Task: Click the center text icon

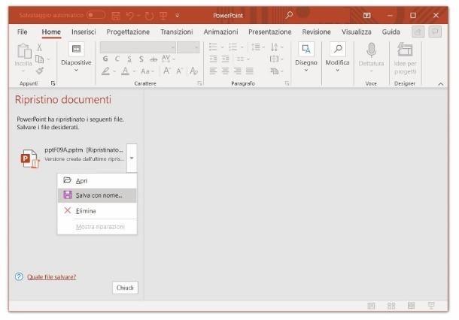Action: (225, 71)
